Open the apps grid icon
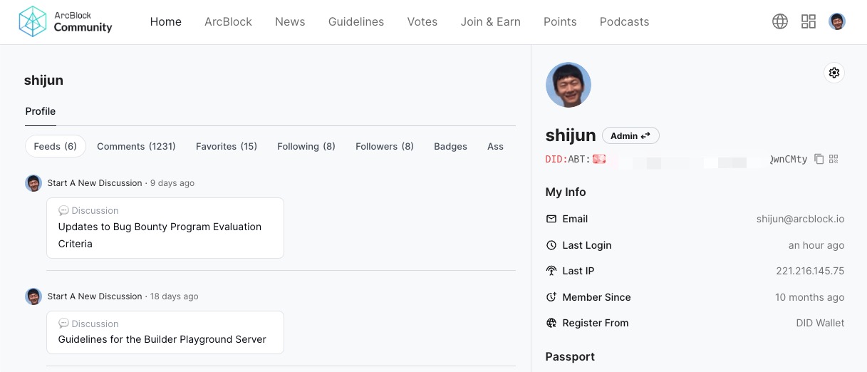The height and width of the screenshot is (372, 867). (809, 21)
